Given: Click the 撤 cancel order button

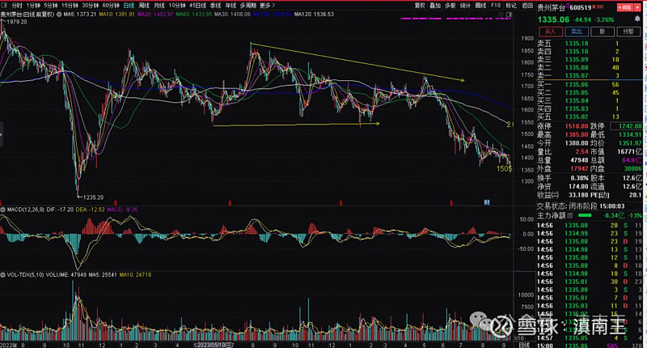Looking at the screenshot, I should [603, 32].
